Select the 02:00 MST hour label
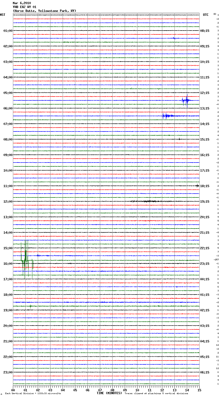 [8, 46]
